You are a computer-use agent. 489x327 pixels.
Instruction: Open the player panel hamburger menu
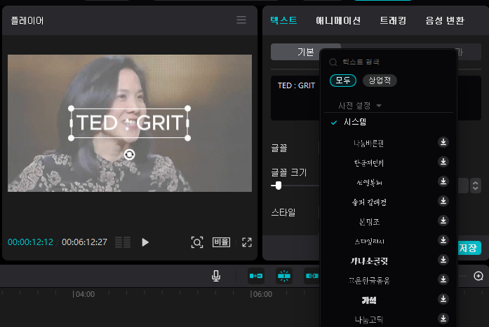coord(241,20)
